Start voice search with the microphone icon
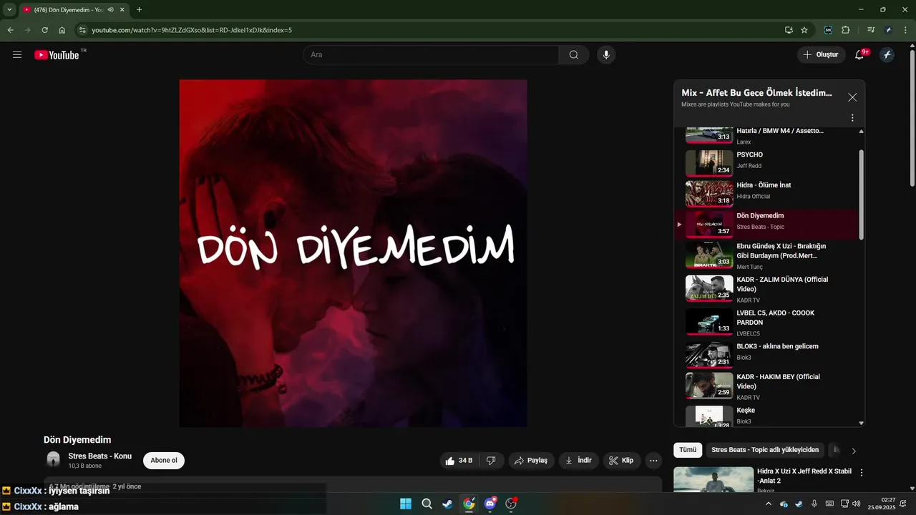The width and height of the screenshot is (916, 515). (x=606, y=55)
